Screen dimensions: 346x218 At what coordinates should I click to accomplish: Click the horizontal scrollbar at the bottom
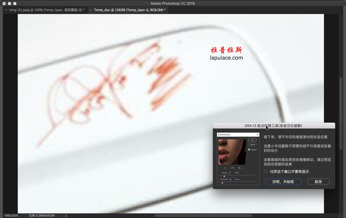click(203, 216)
